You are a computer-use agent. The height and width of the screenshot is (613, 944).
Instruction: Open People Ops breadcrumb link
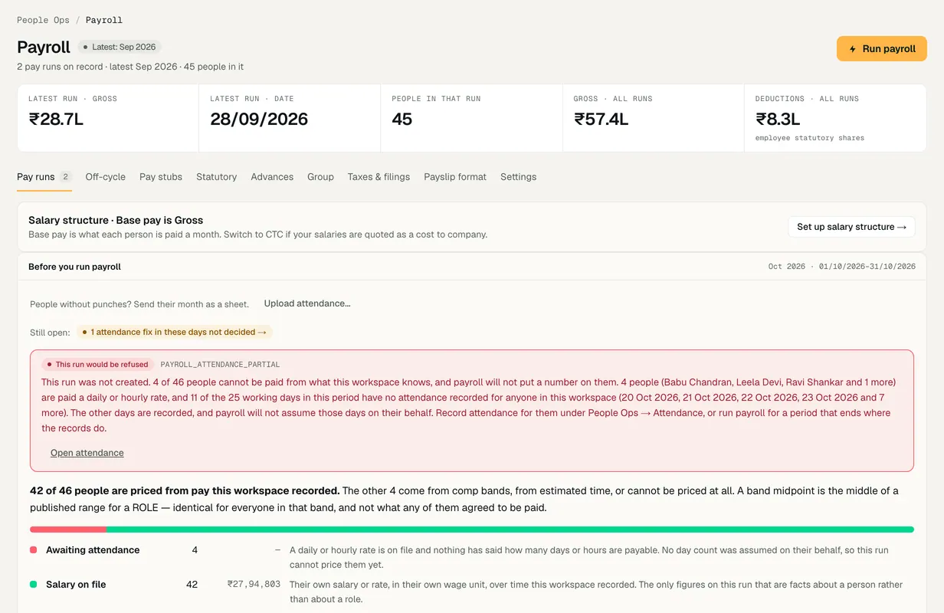[43, 20]
